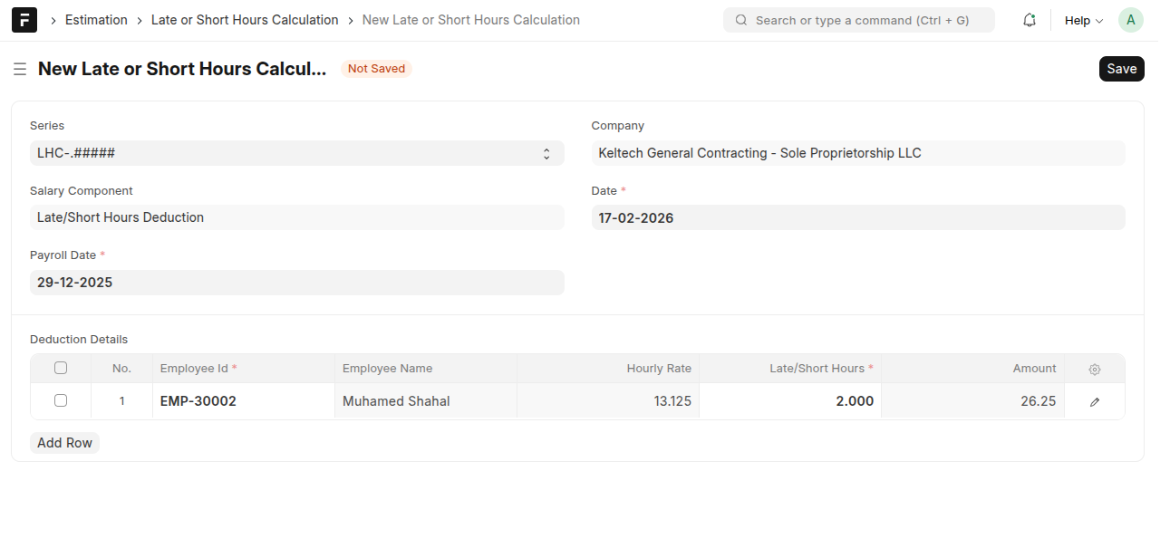
Task: Open table settings gear icon
Action: [x=1094, y=370]
